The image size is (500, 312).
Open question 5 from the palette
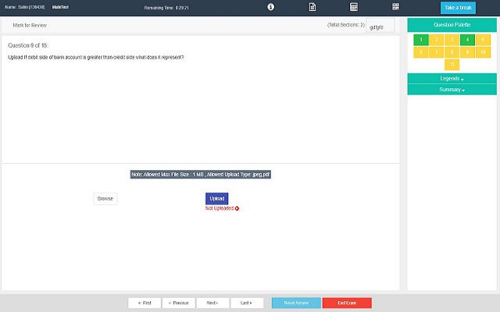tap(483, 40)
